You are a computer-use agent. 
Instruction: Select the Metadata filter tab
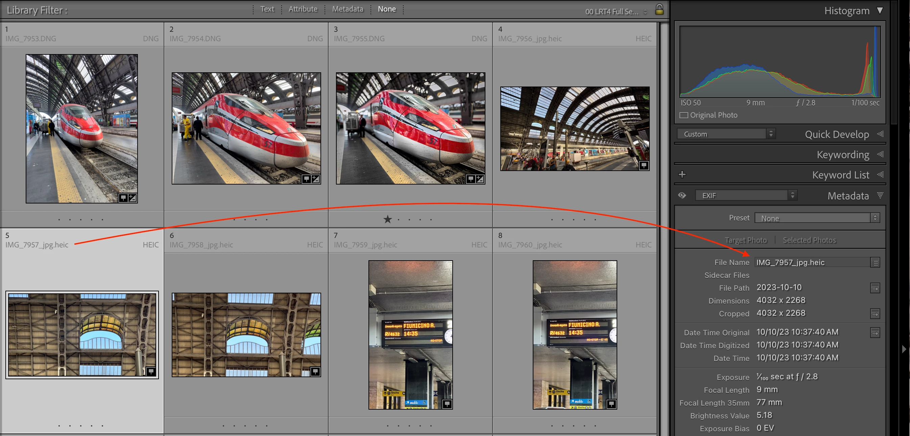coord(347,9)
